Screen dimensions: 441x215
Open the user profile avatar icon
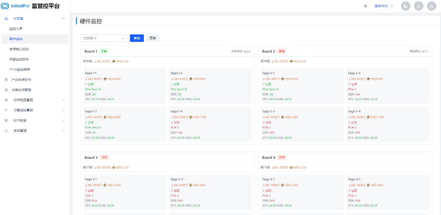tap(432, 6)
